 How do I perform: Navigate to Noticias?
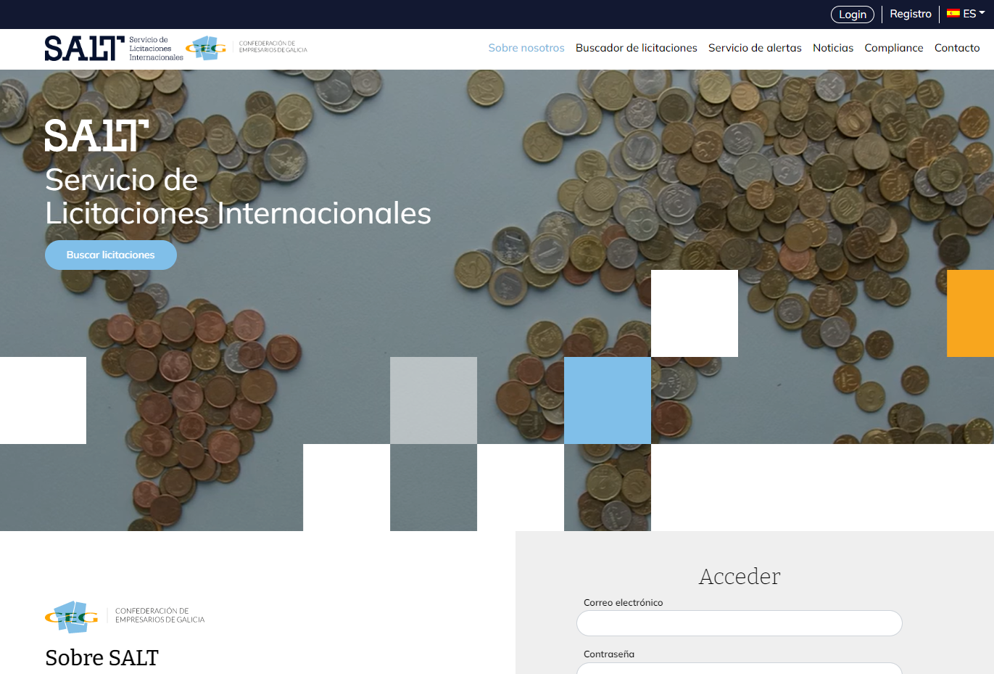click(x=833, y=48)
